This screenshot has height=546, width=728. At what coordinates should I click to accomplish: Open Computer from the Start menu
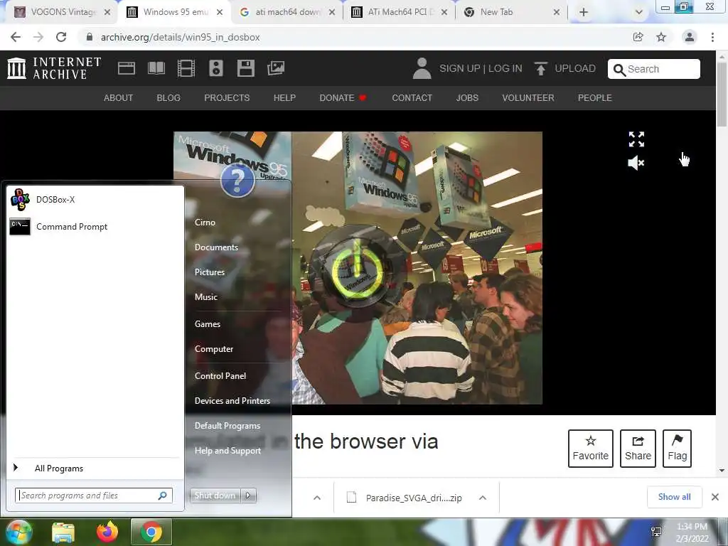pos(214,348)
